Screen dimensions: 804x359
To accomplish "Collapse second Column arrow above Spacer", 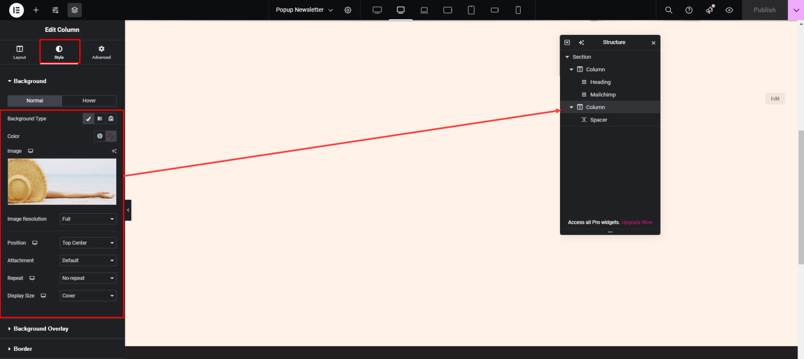I will point(572,107).
